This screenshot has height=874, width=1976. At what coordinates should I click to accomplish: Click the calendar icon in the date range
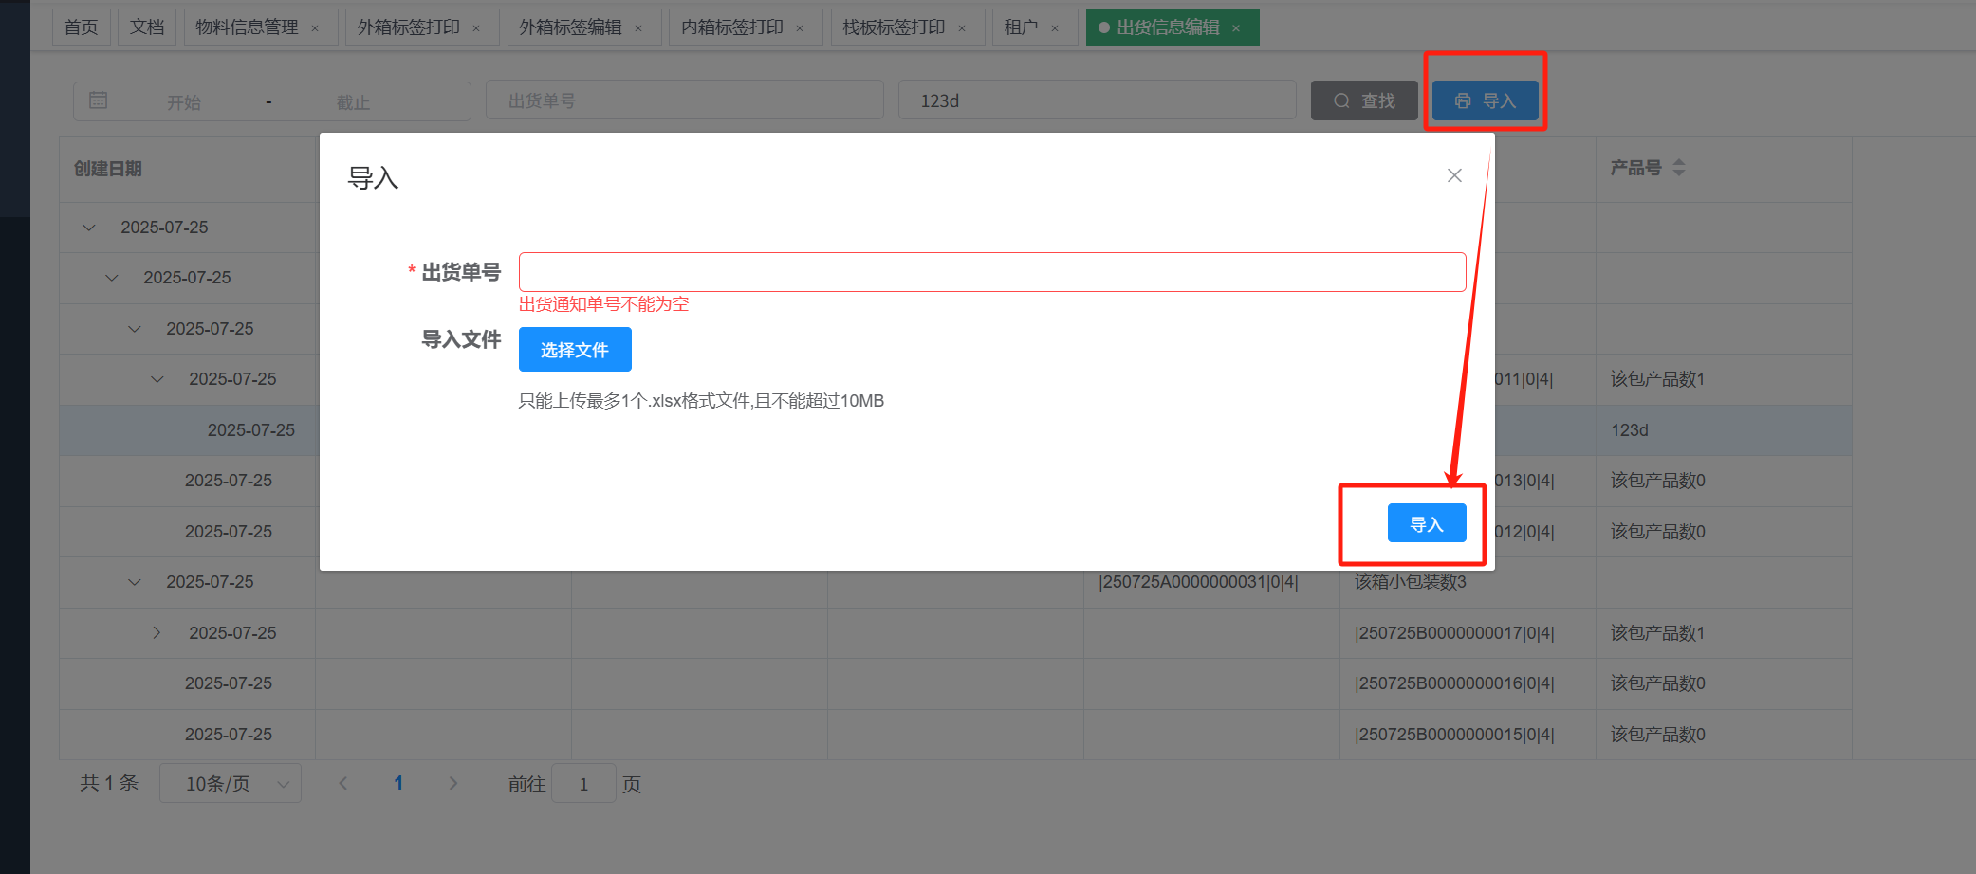pos(99,100)
